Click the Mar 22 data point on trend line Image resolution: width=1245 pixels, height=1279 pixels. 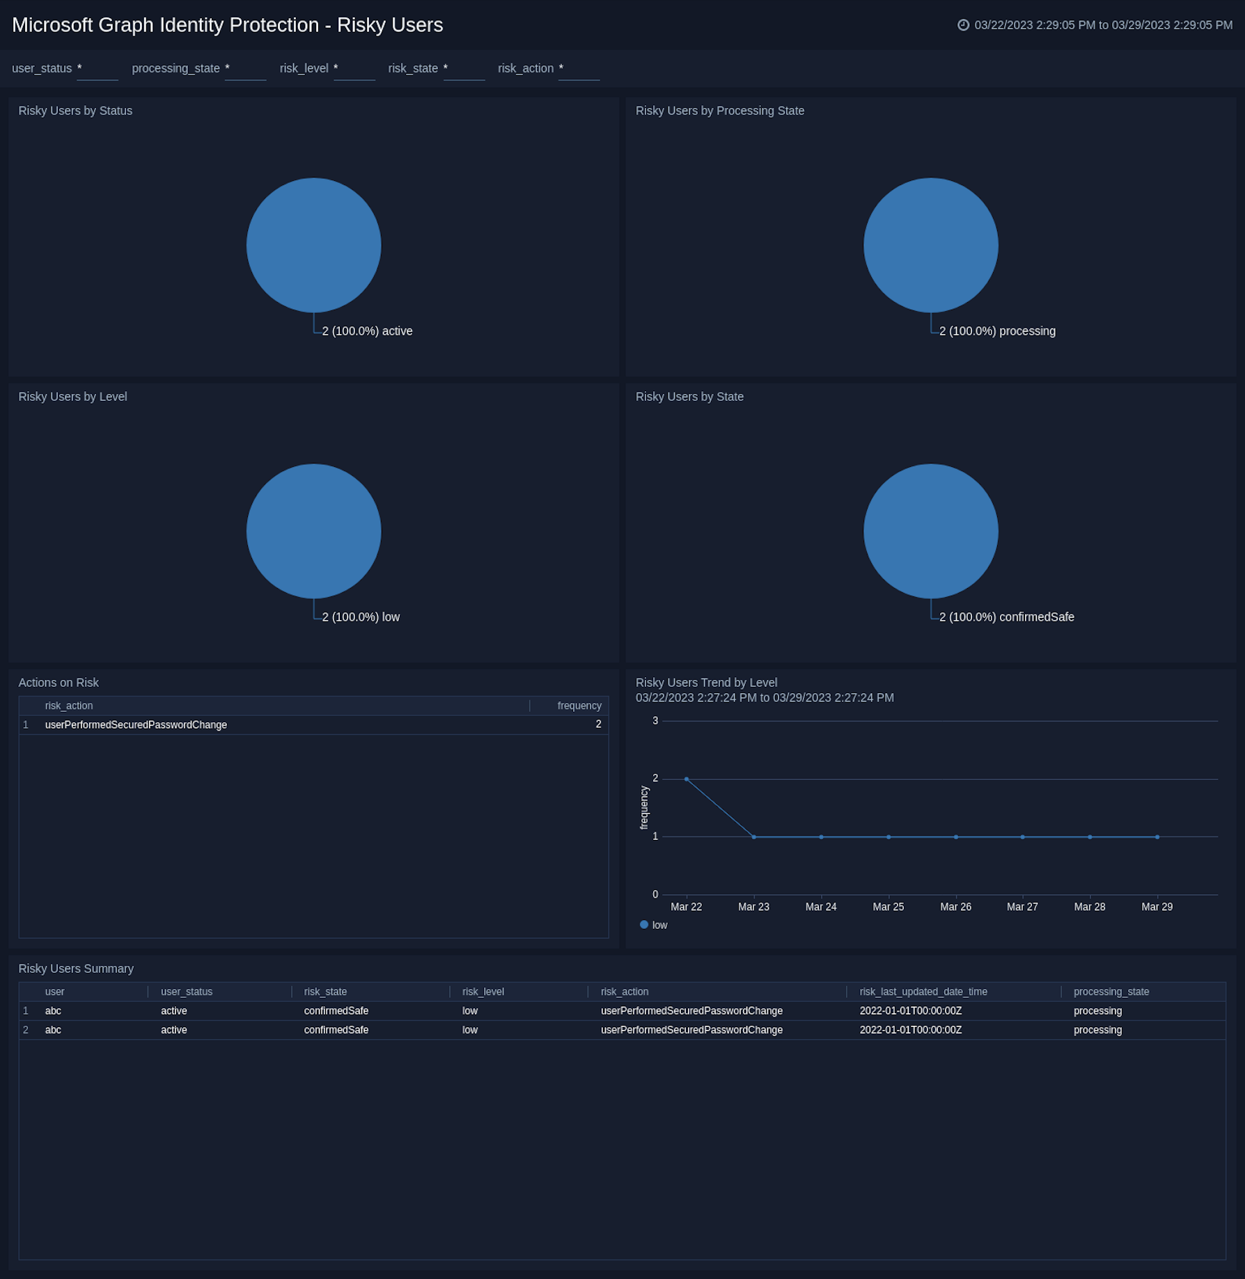pyautogui.click(x=687, y=779)
